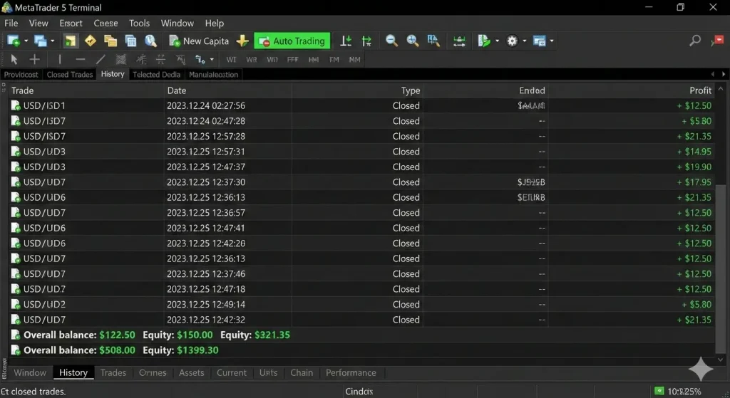730x398 pixels.
Task: Open the Performance tab at the bottom
Action: pyautogui.click(x=351, y=373)
